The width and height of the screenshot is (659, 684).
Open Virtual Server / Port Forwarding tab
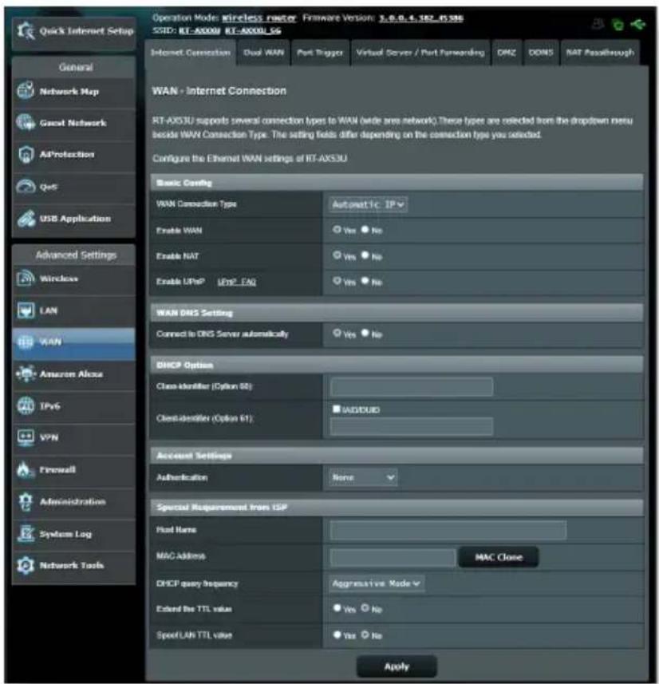click(420, 53)
